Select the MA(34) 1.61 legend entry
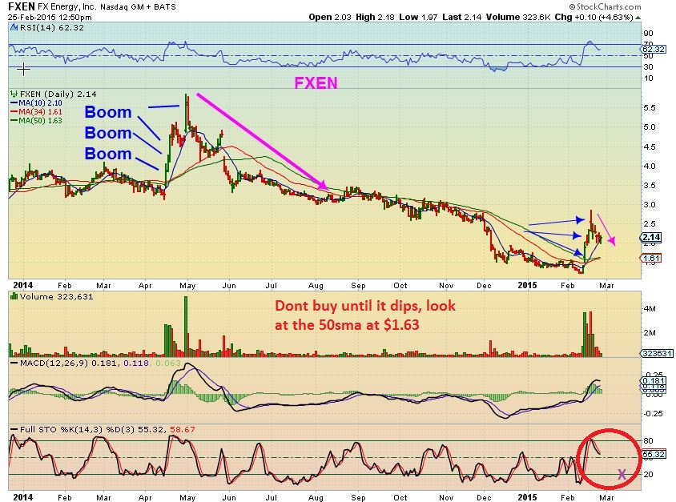This screenshot has height=502, width=676. [36, 111]
